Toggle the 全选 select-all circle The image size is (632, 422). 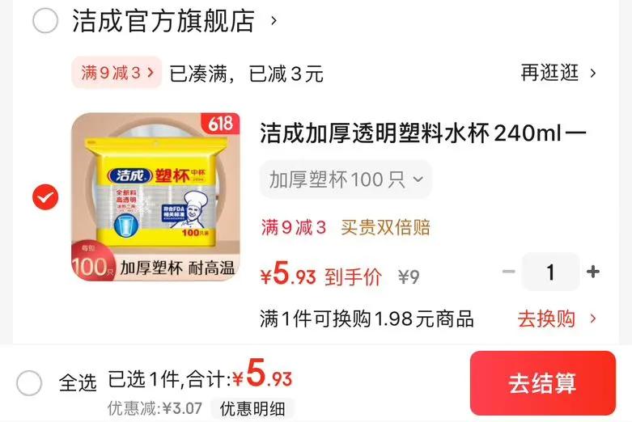tap(29, 382)
